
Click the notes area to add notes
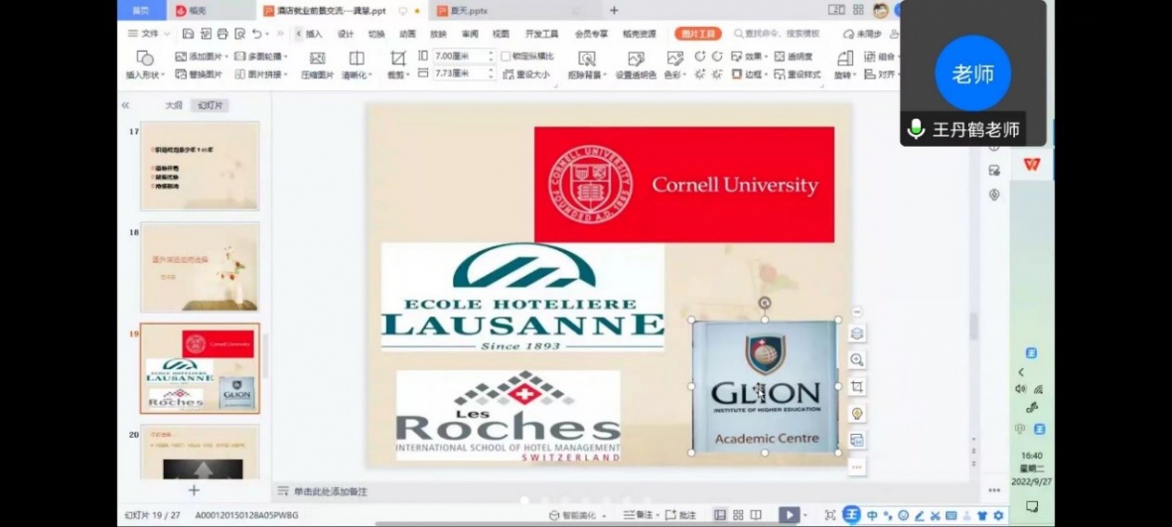pos(330,491)
